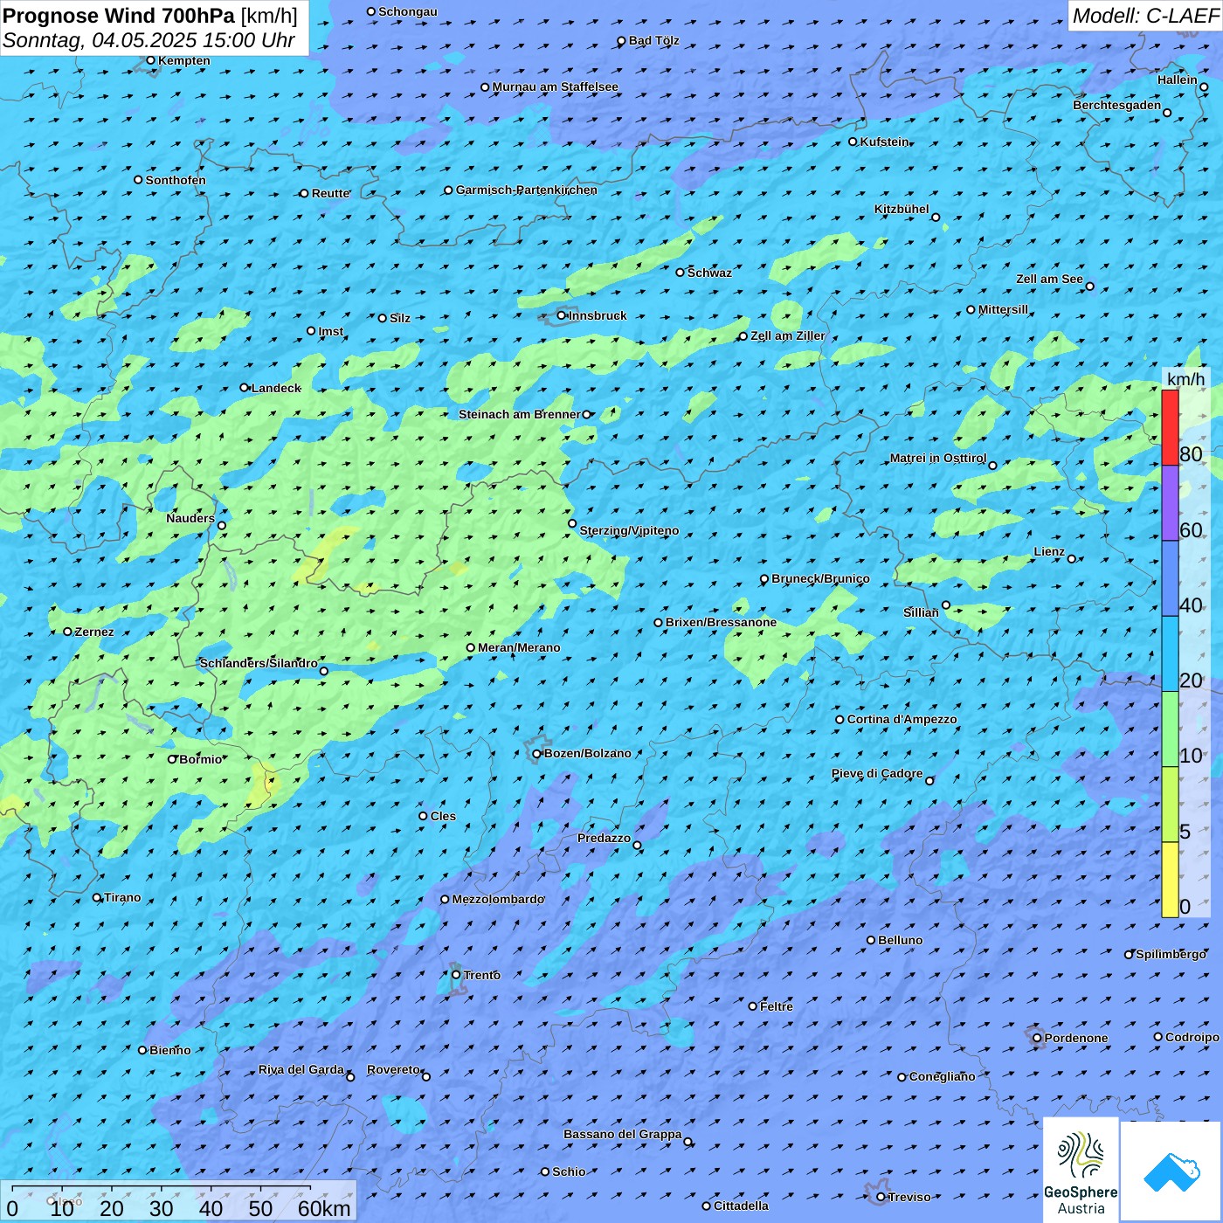Click the Sillian city label
The image size is (1223, 1223).
[x=921, y=612]
